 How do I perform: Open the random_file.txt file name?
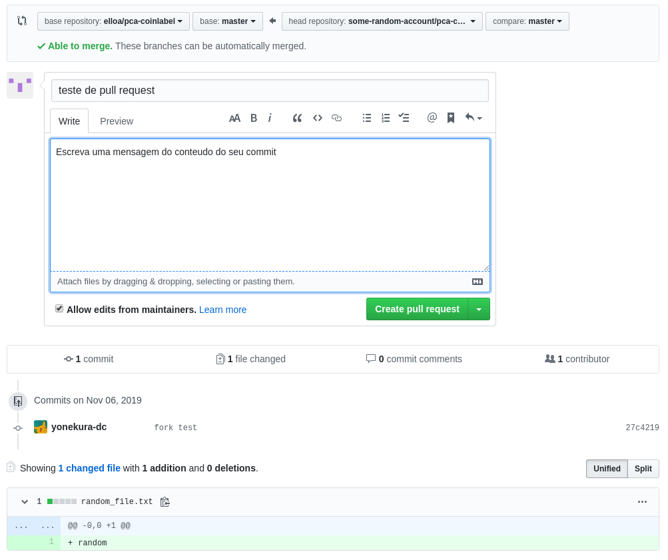click(x=117, y=501)
